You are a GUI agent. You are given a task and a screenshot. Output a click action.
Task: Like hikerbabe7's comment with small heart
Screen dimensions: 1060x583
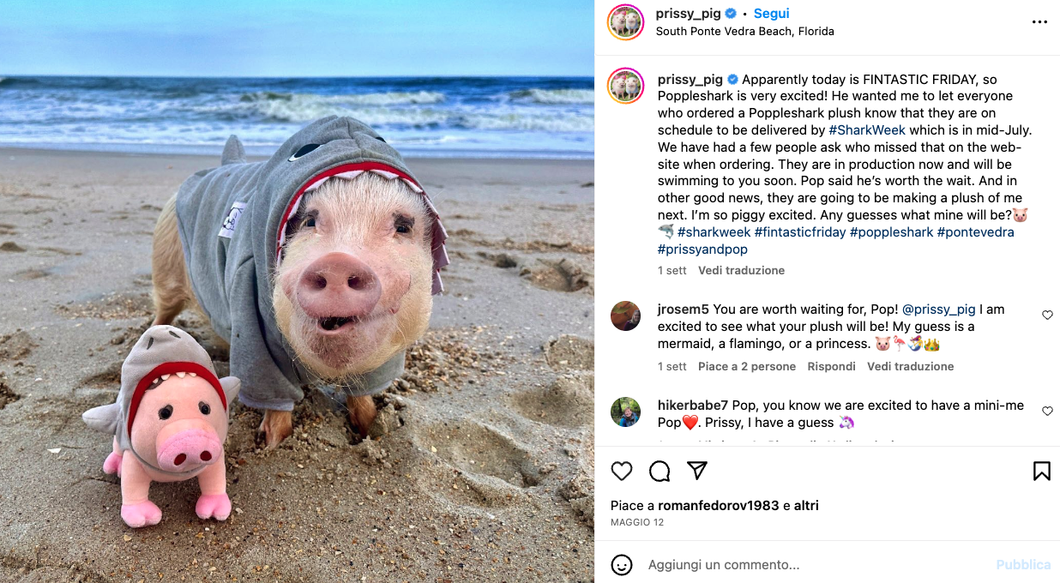click(1047, 412)
